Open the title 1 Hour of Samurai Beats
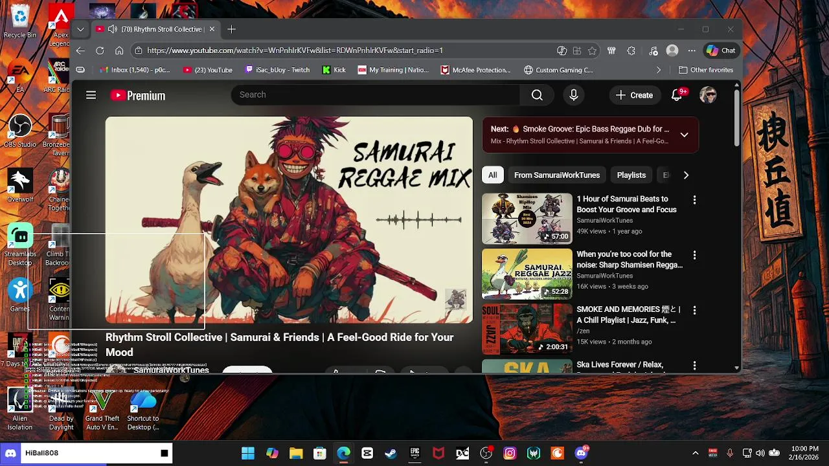The height and width of the screenshot is (466, 829). [626, 205]
